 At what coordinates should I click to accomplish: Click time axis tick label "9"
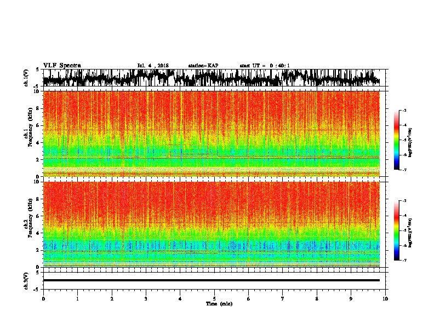click(x=351, y=299)
